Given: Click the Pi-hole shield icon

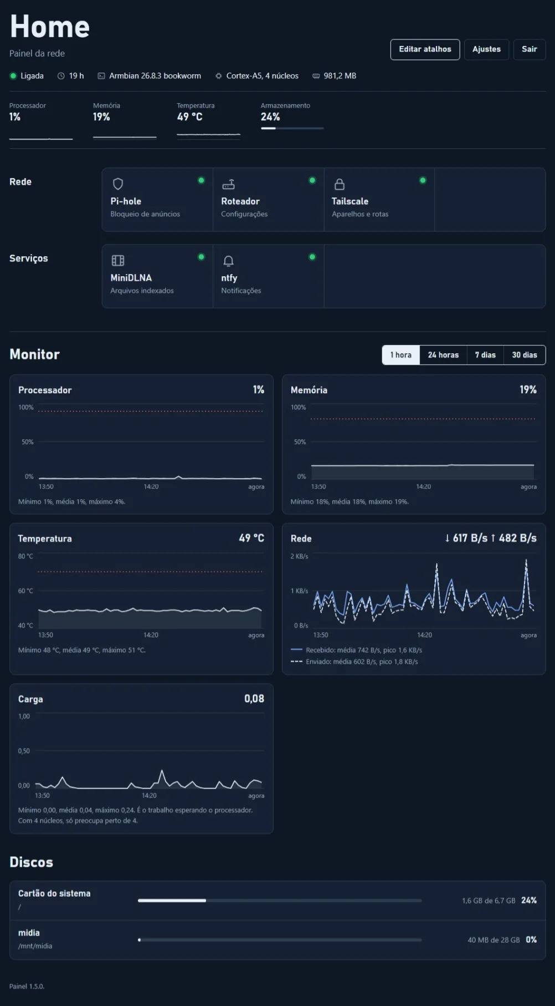Looking at the screenshot, I should [x=118, y=184].
